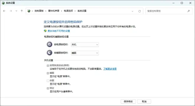Click 更改当前不可用的设置 link
The image size is (195, 106).
[x=59, y=31]
